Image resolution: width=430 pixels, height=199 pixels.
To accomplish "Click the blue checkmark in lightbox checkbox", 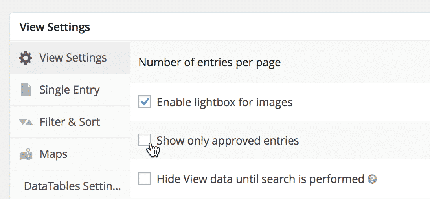I will [x=145, y=101].
